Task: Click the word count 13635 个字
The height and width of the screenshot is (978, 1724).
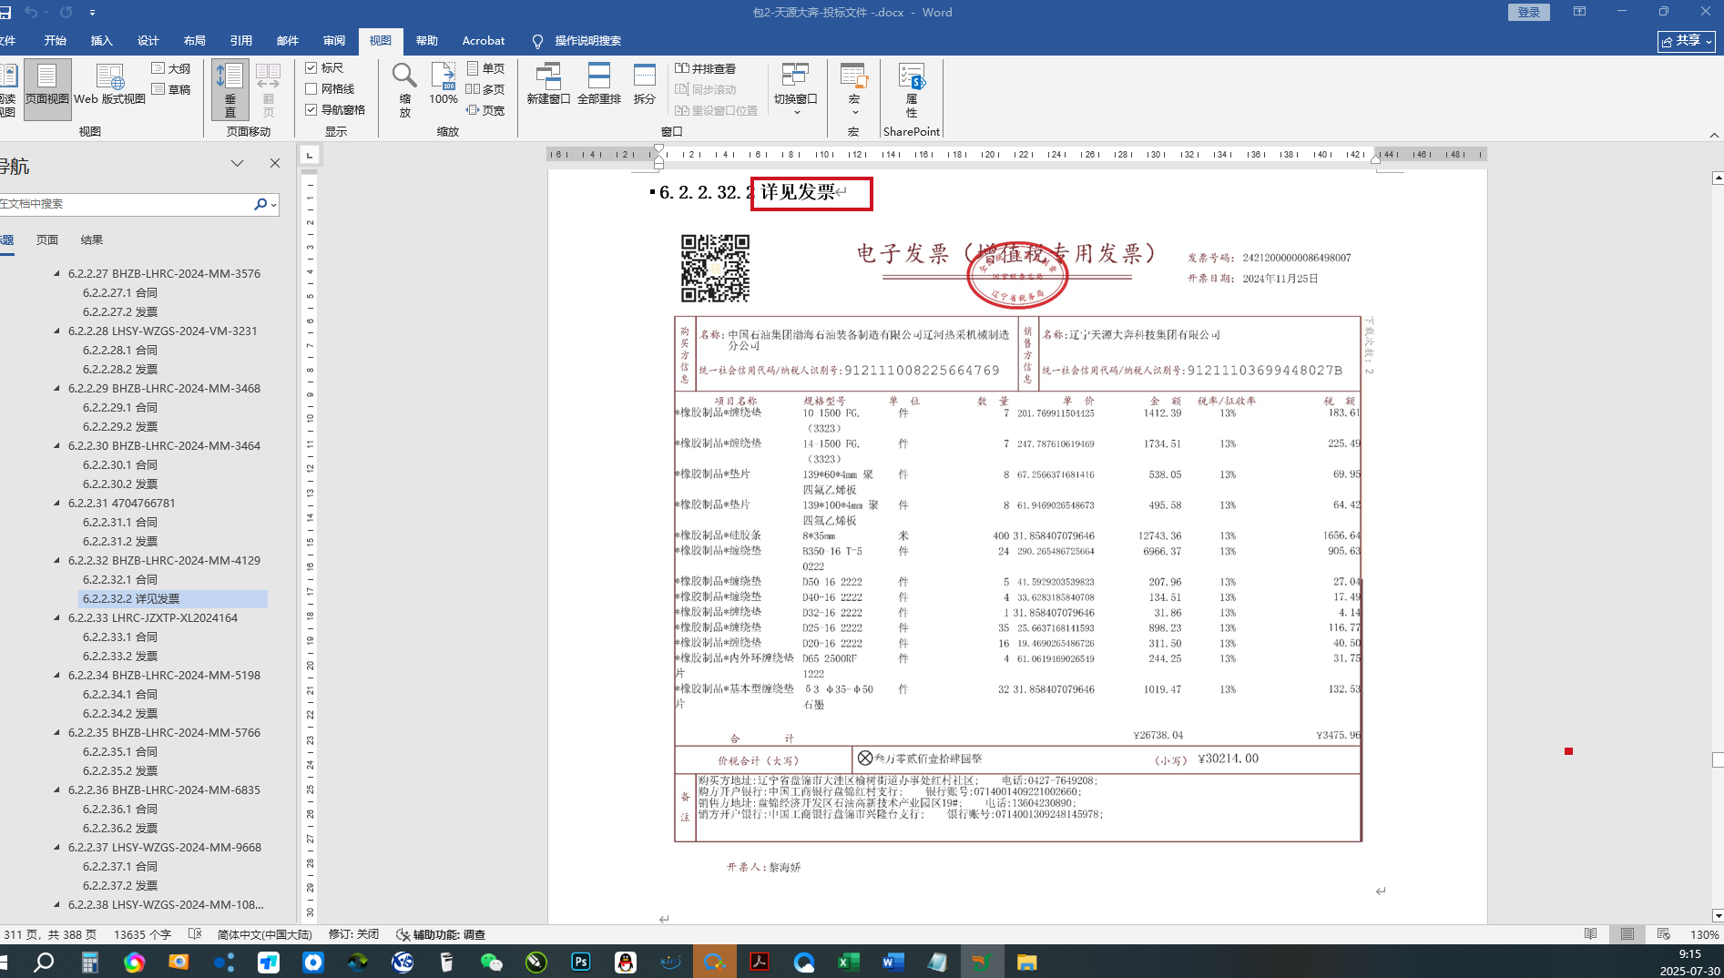Action: coord(142,934)
